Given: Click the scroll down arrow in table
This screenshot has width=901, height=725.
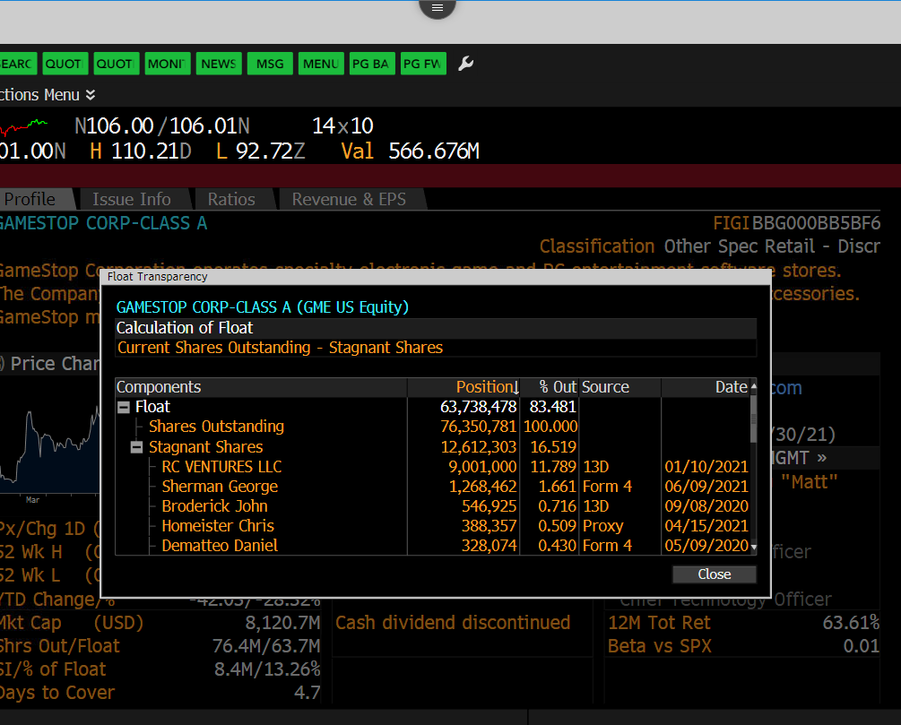Looking at the screenshot, I should click(x=754, y=548).
